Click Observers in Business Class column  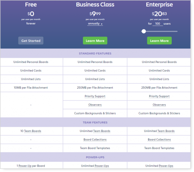point(95,105)
